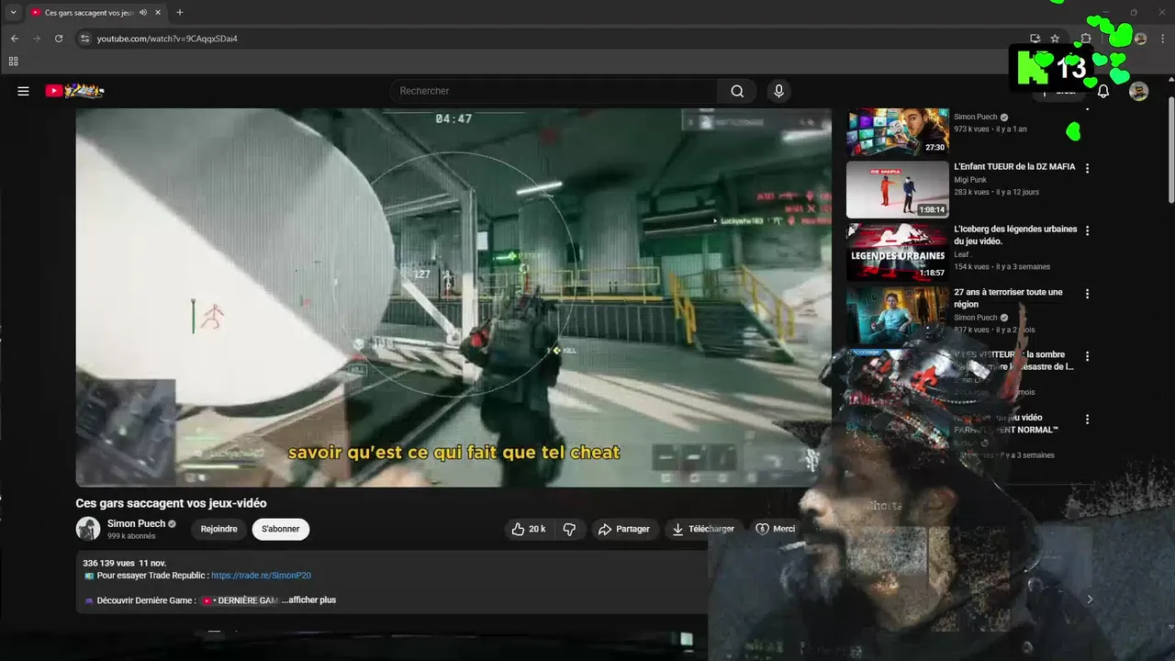Pause the video by clicking the player

(x=453, y=297)
